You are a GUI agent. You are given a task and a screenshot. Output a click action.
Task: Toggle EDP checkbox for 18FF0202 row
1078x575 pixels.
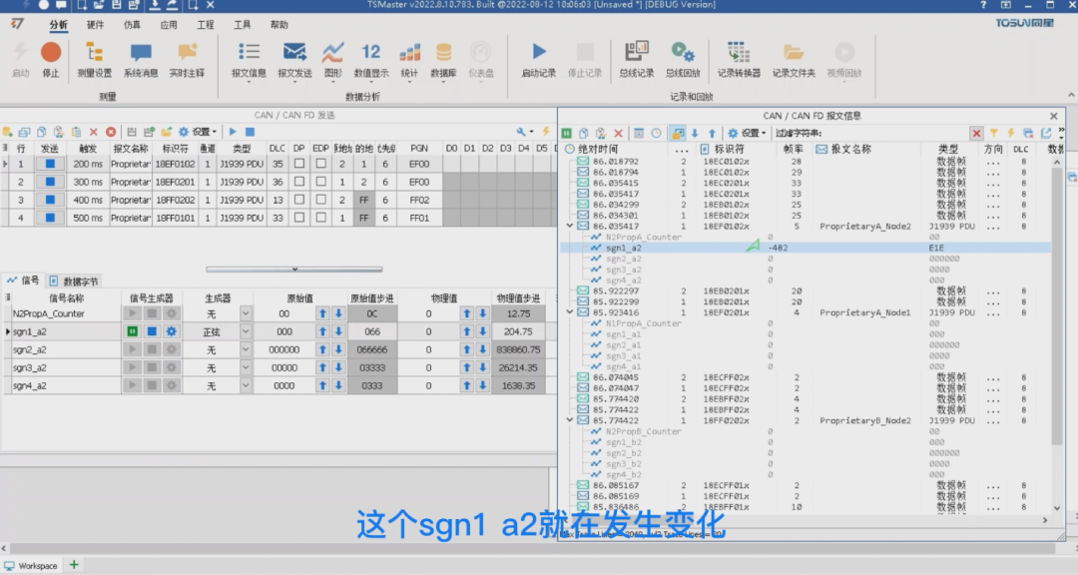pos(321,200)
